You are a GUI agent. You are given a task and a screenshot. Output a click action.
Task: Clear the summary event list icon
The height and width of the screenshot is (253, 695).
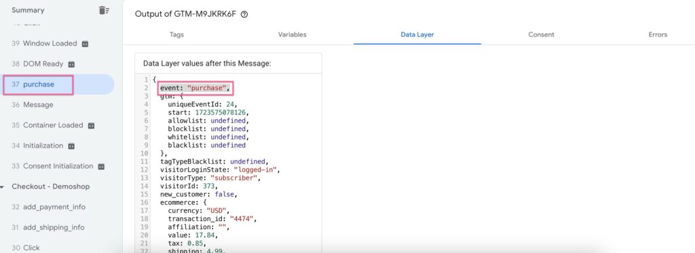104,9
